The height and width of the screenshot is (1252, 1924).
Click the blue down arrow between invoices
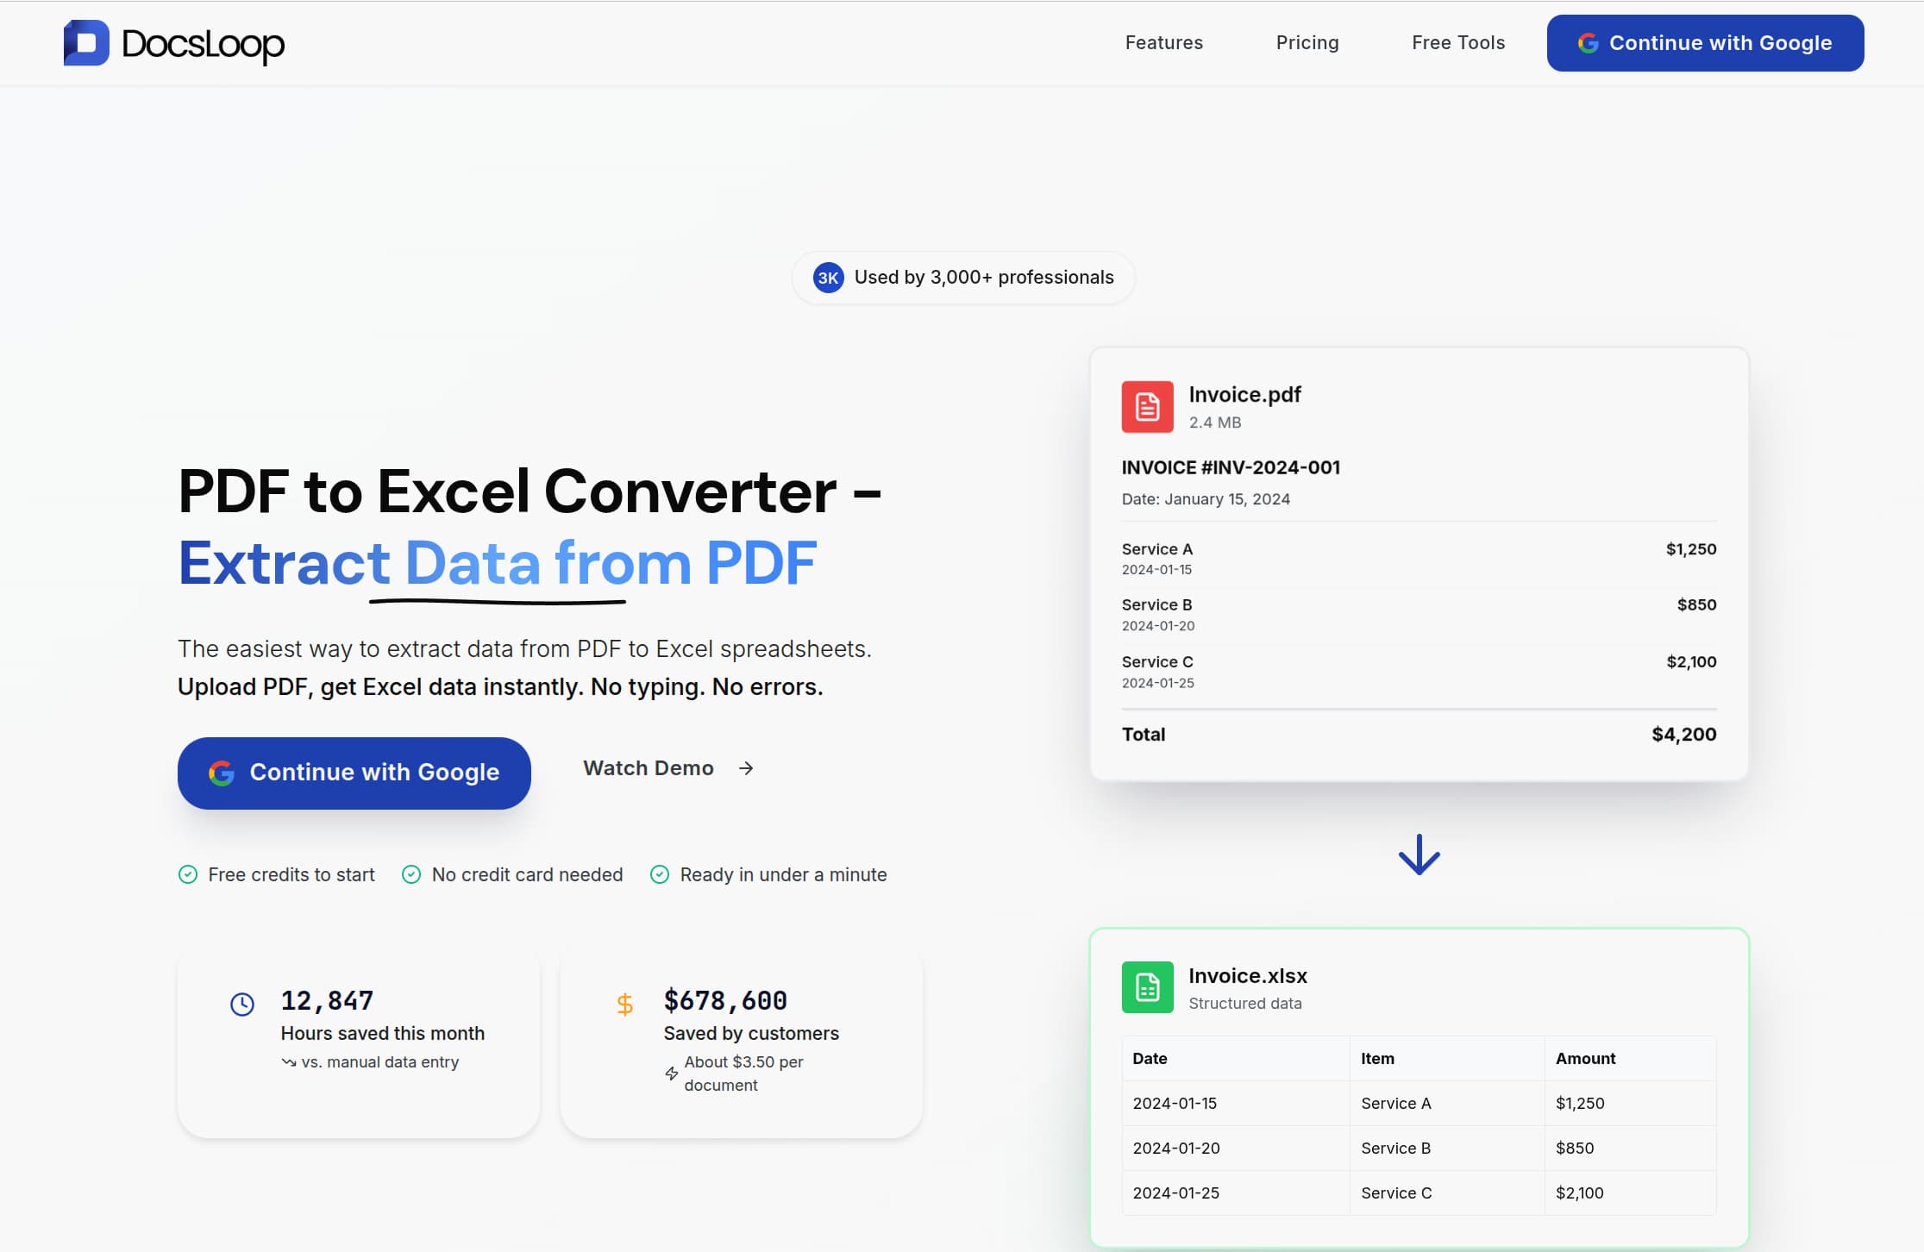(1419, 854)
